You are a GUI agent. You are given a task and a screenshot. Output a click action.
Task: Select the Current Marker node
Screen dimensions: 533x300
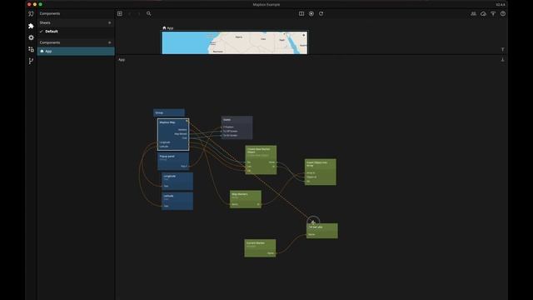[260, 248]
